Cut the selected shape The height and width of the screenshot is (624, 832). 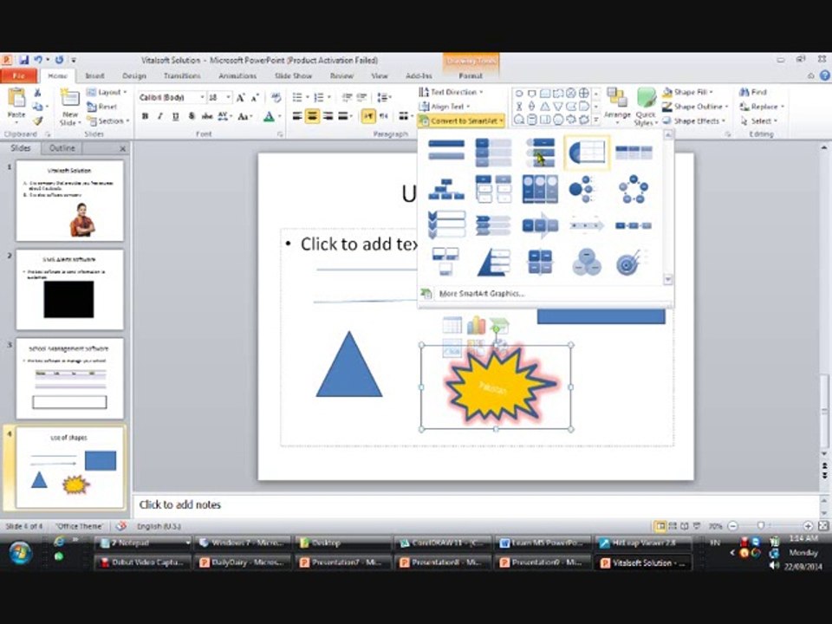pyautogui.click(x=37, y=93)
